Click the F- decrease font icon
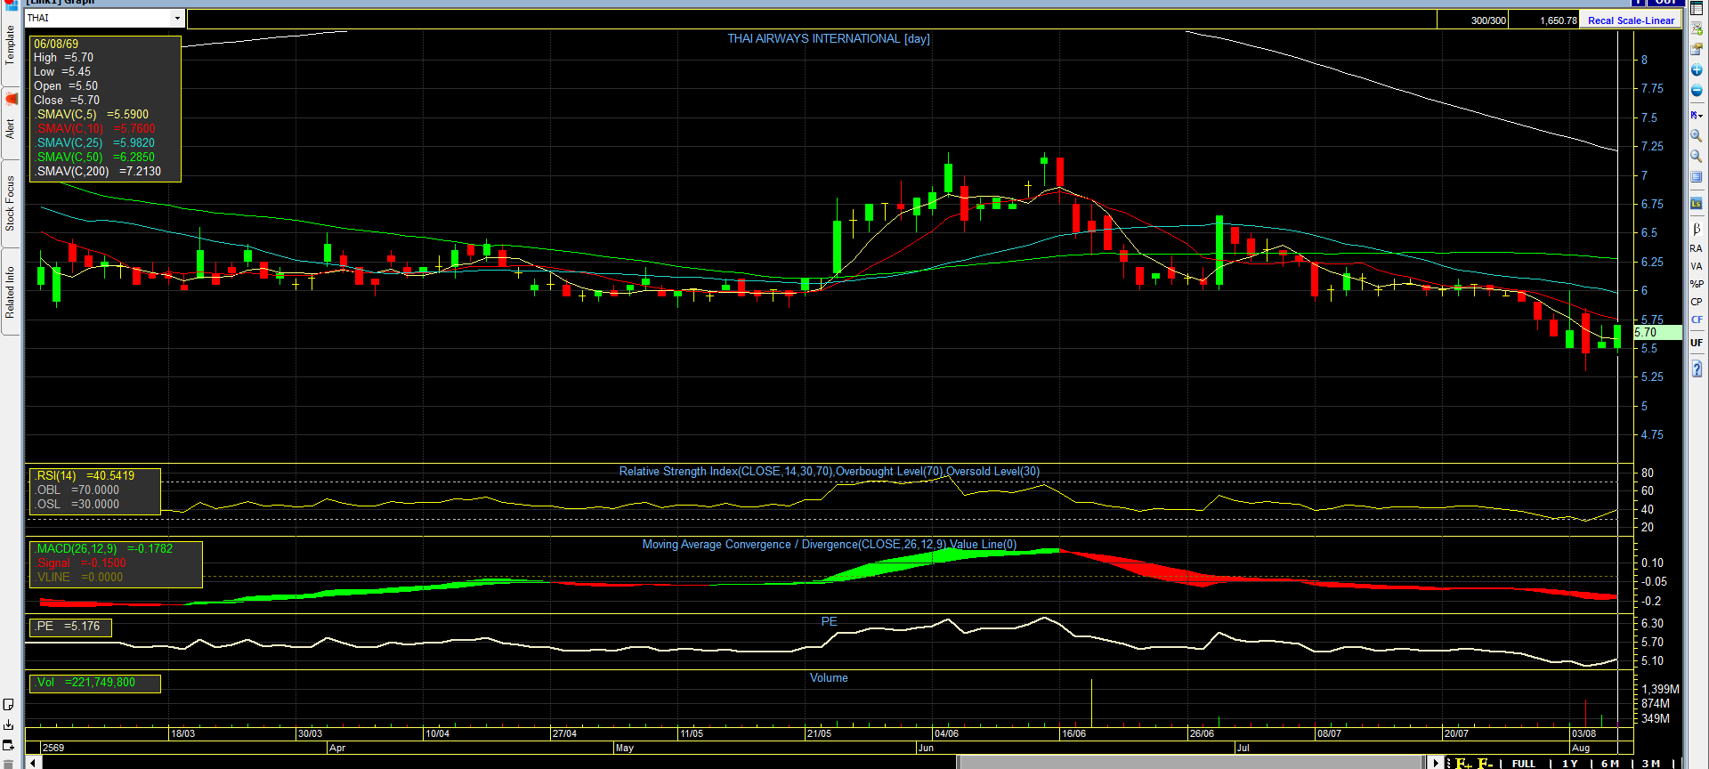Image resolution: width=1709 pixels, height=769 pixels. click(1486, 763)
